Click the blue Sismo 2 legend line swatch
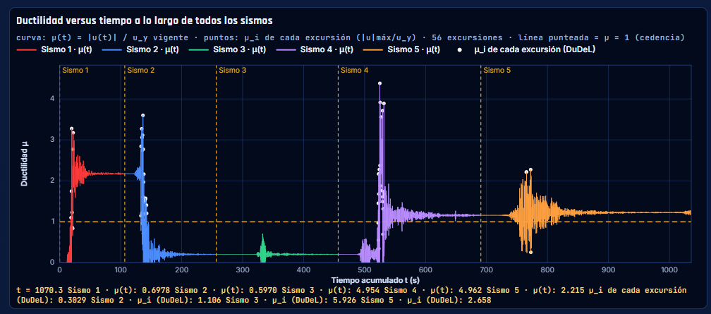This screenshot has width=711, height=314. tap(112, 49)
